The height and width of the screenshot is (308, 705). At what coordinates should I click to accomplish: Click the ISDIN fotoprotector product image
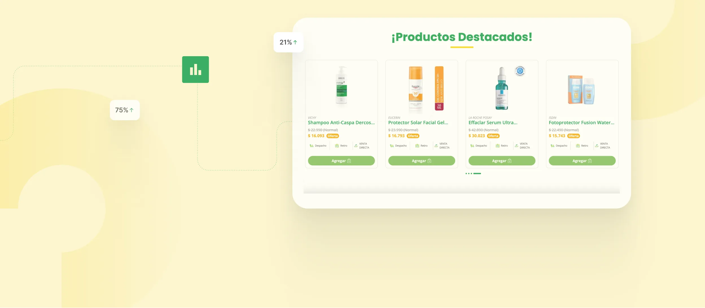[x=581, y=90]
